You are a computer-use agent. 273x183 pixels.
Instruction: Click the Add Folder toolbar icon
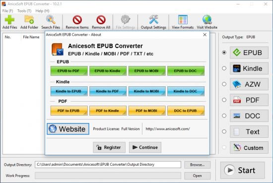coord(29,22)
